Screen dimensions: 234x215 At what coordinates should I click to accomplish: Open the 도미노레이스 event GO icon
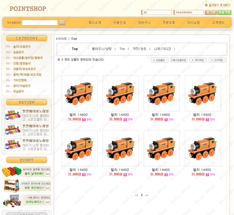point(47,202)
